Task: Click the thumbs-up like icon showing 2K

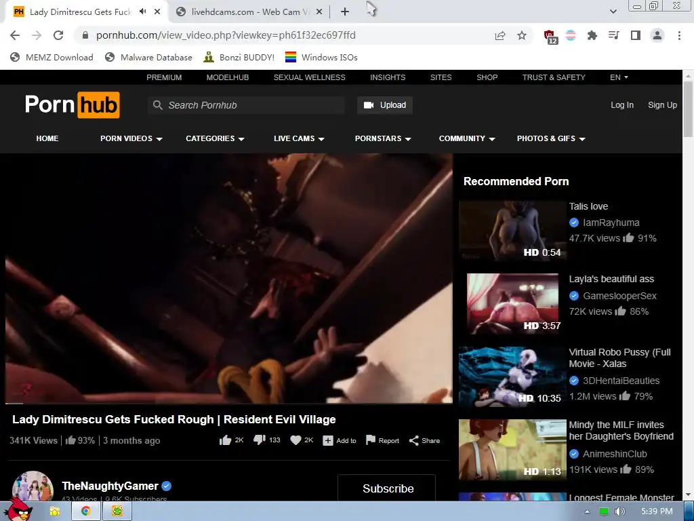Action: (x=225, y=440)
